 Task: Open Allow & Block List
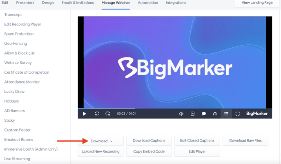point(19,53)
